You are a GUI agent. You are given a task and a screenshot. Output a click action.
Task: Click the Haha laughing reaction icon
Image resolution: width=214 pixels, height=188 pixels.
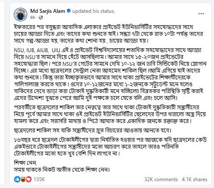pos(23,179)
